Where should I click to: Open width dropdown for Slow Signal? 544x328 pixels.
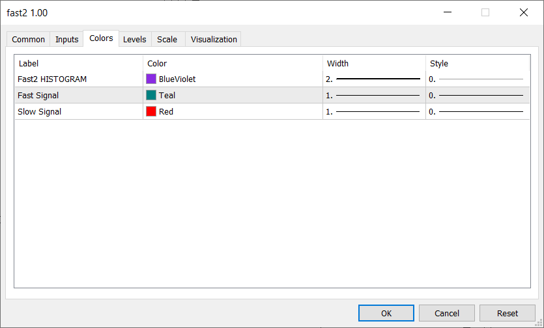374,111
